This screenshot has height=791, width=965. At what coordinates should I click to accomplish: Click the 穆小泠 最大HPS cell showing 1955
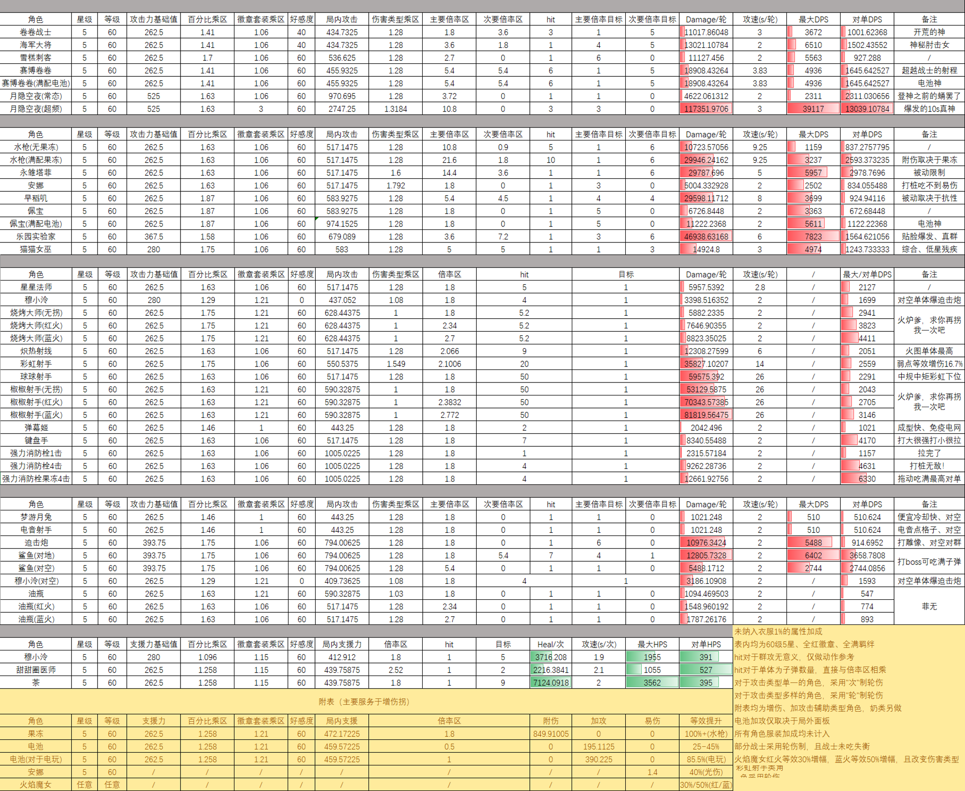click(652, 657)
